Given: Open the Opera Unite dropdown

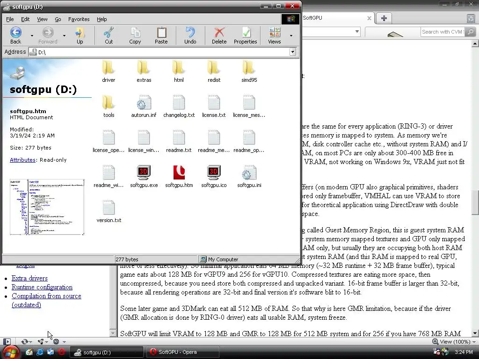Looking at the screenshot, I should click(x=46, y=342).
